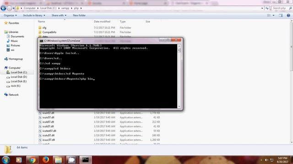This screenshot has height=164, width=293.
Task: Click the cmd.exe title bar icon
Action: pyautogui.click(x=41, y=41)
